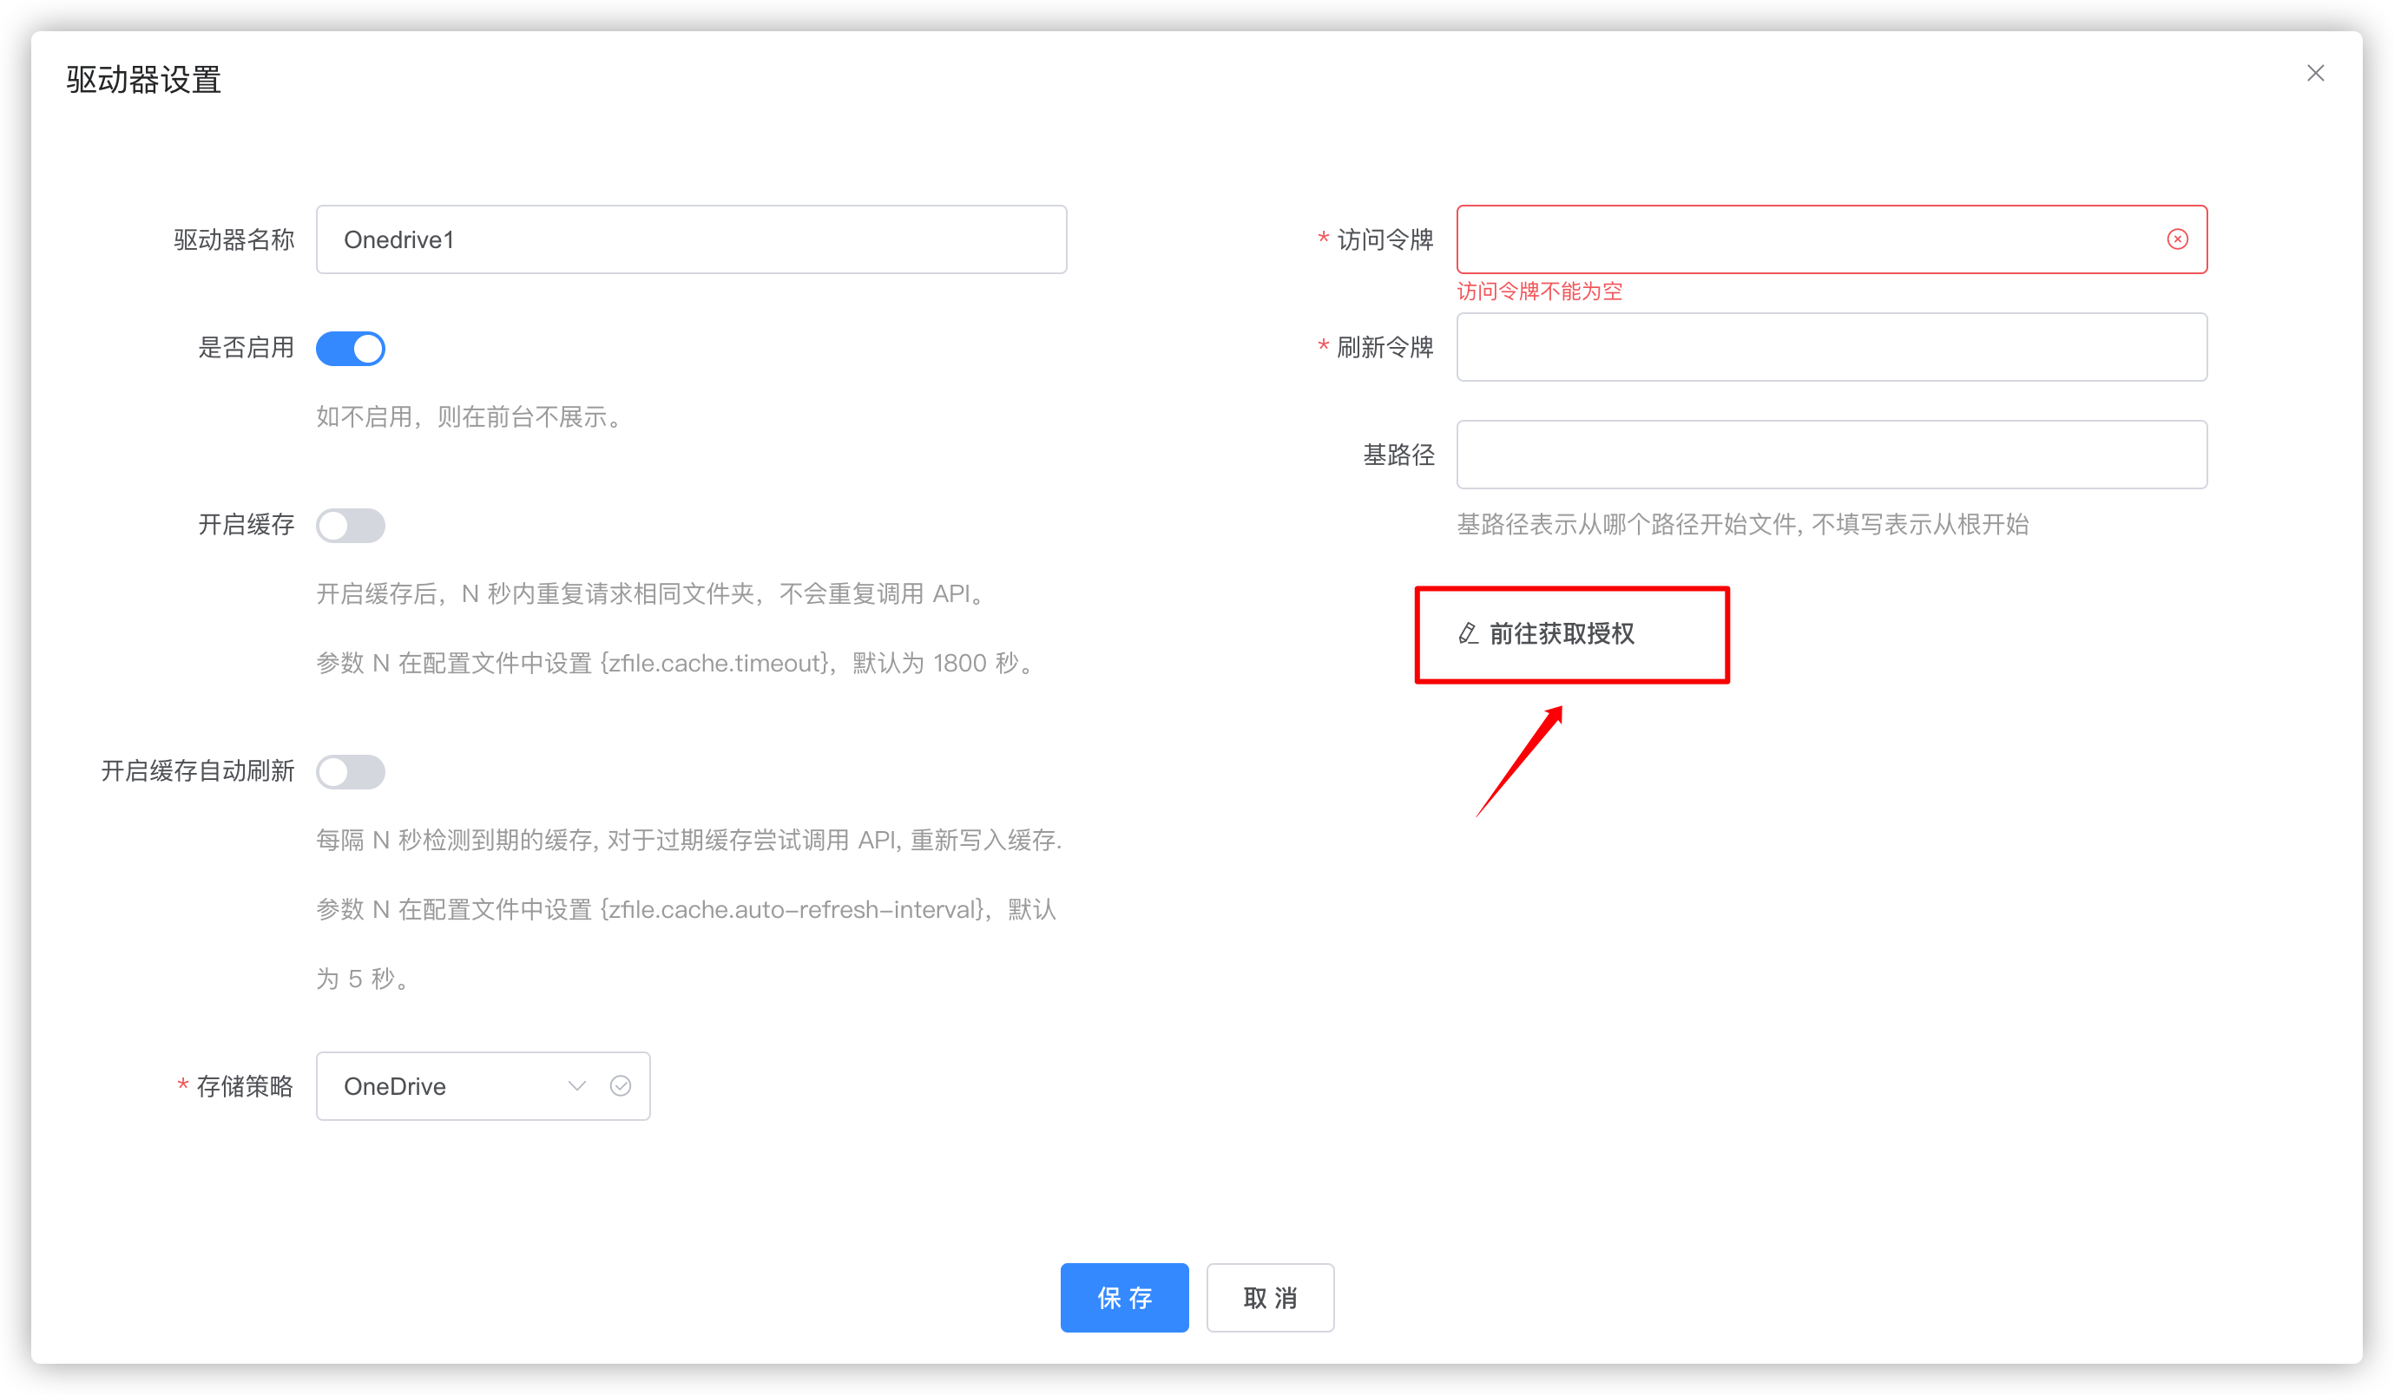Image resolution: width=2394 pixels, height=1395 pixels.
Task: Enable the 开启缓存 switch
Action: (x=351, y=525)
